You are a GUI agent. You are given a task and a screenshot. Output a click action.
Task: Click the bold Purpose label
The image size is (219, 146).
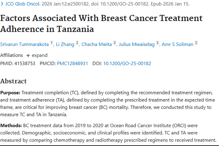tap(10, 93)
